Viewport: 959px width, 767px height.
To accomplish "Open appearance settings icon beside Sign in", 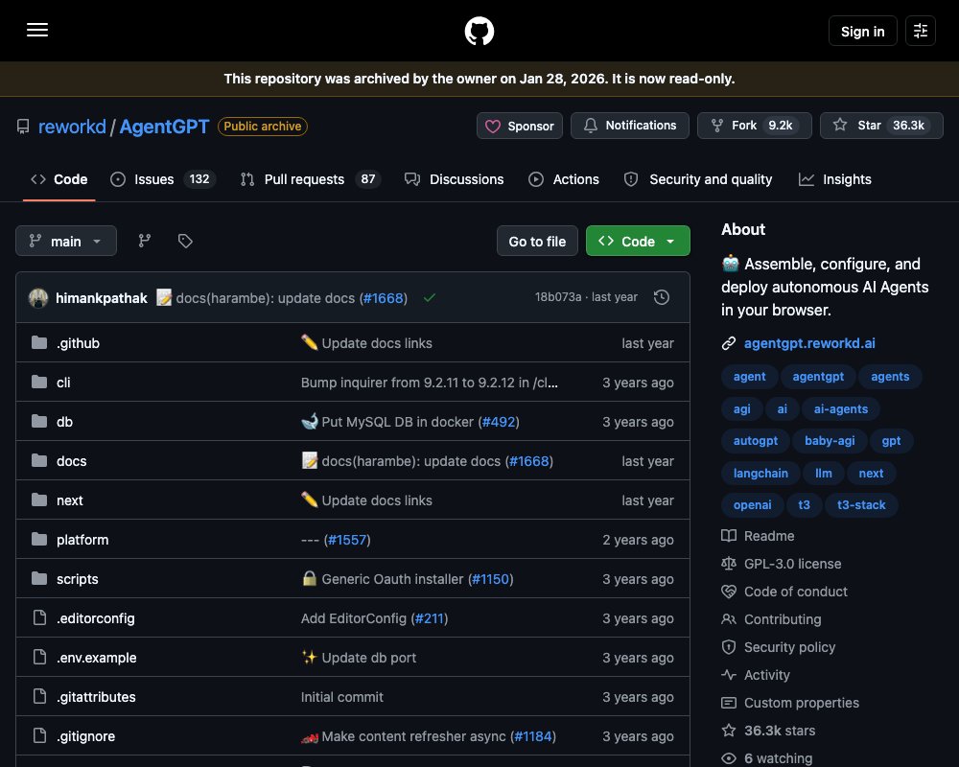I will coord(920,31).
